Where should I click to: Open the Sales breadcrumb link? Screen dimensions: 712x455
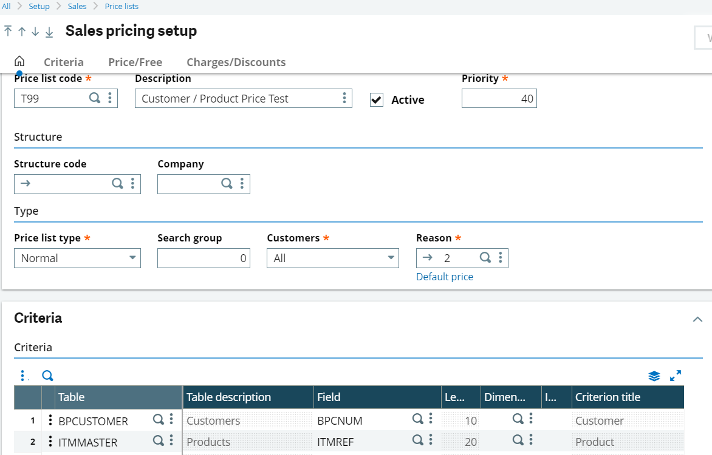[77, 6]
